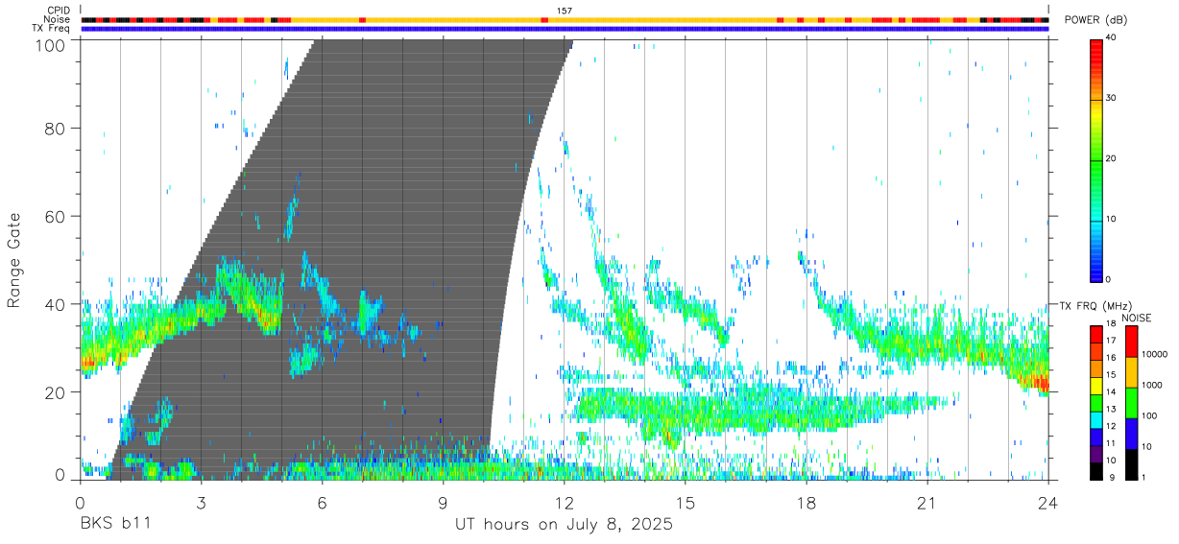Click the 40 label on the power scale
Screen dimensions: 1179x544
(x=1111, y=37)
